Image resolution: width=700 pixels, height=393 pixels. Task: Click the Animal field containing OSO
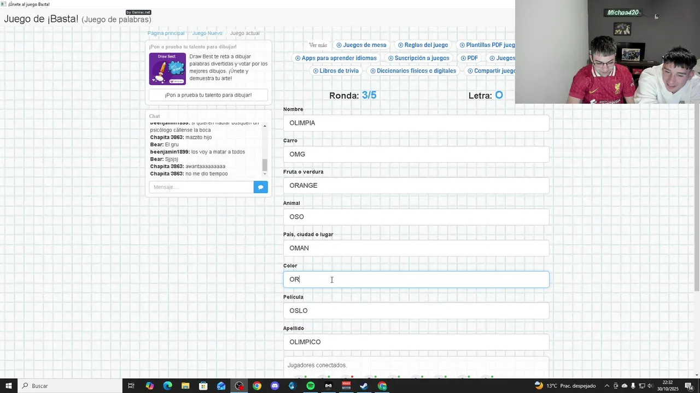pos(416,217)
